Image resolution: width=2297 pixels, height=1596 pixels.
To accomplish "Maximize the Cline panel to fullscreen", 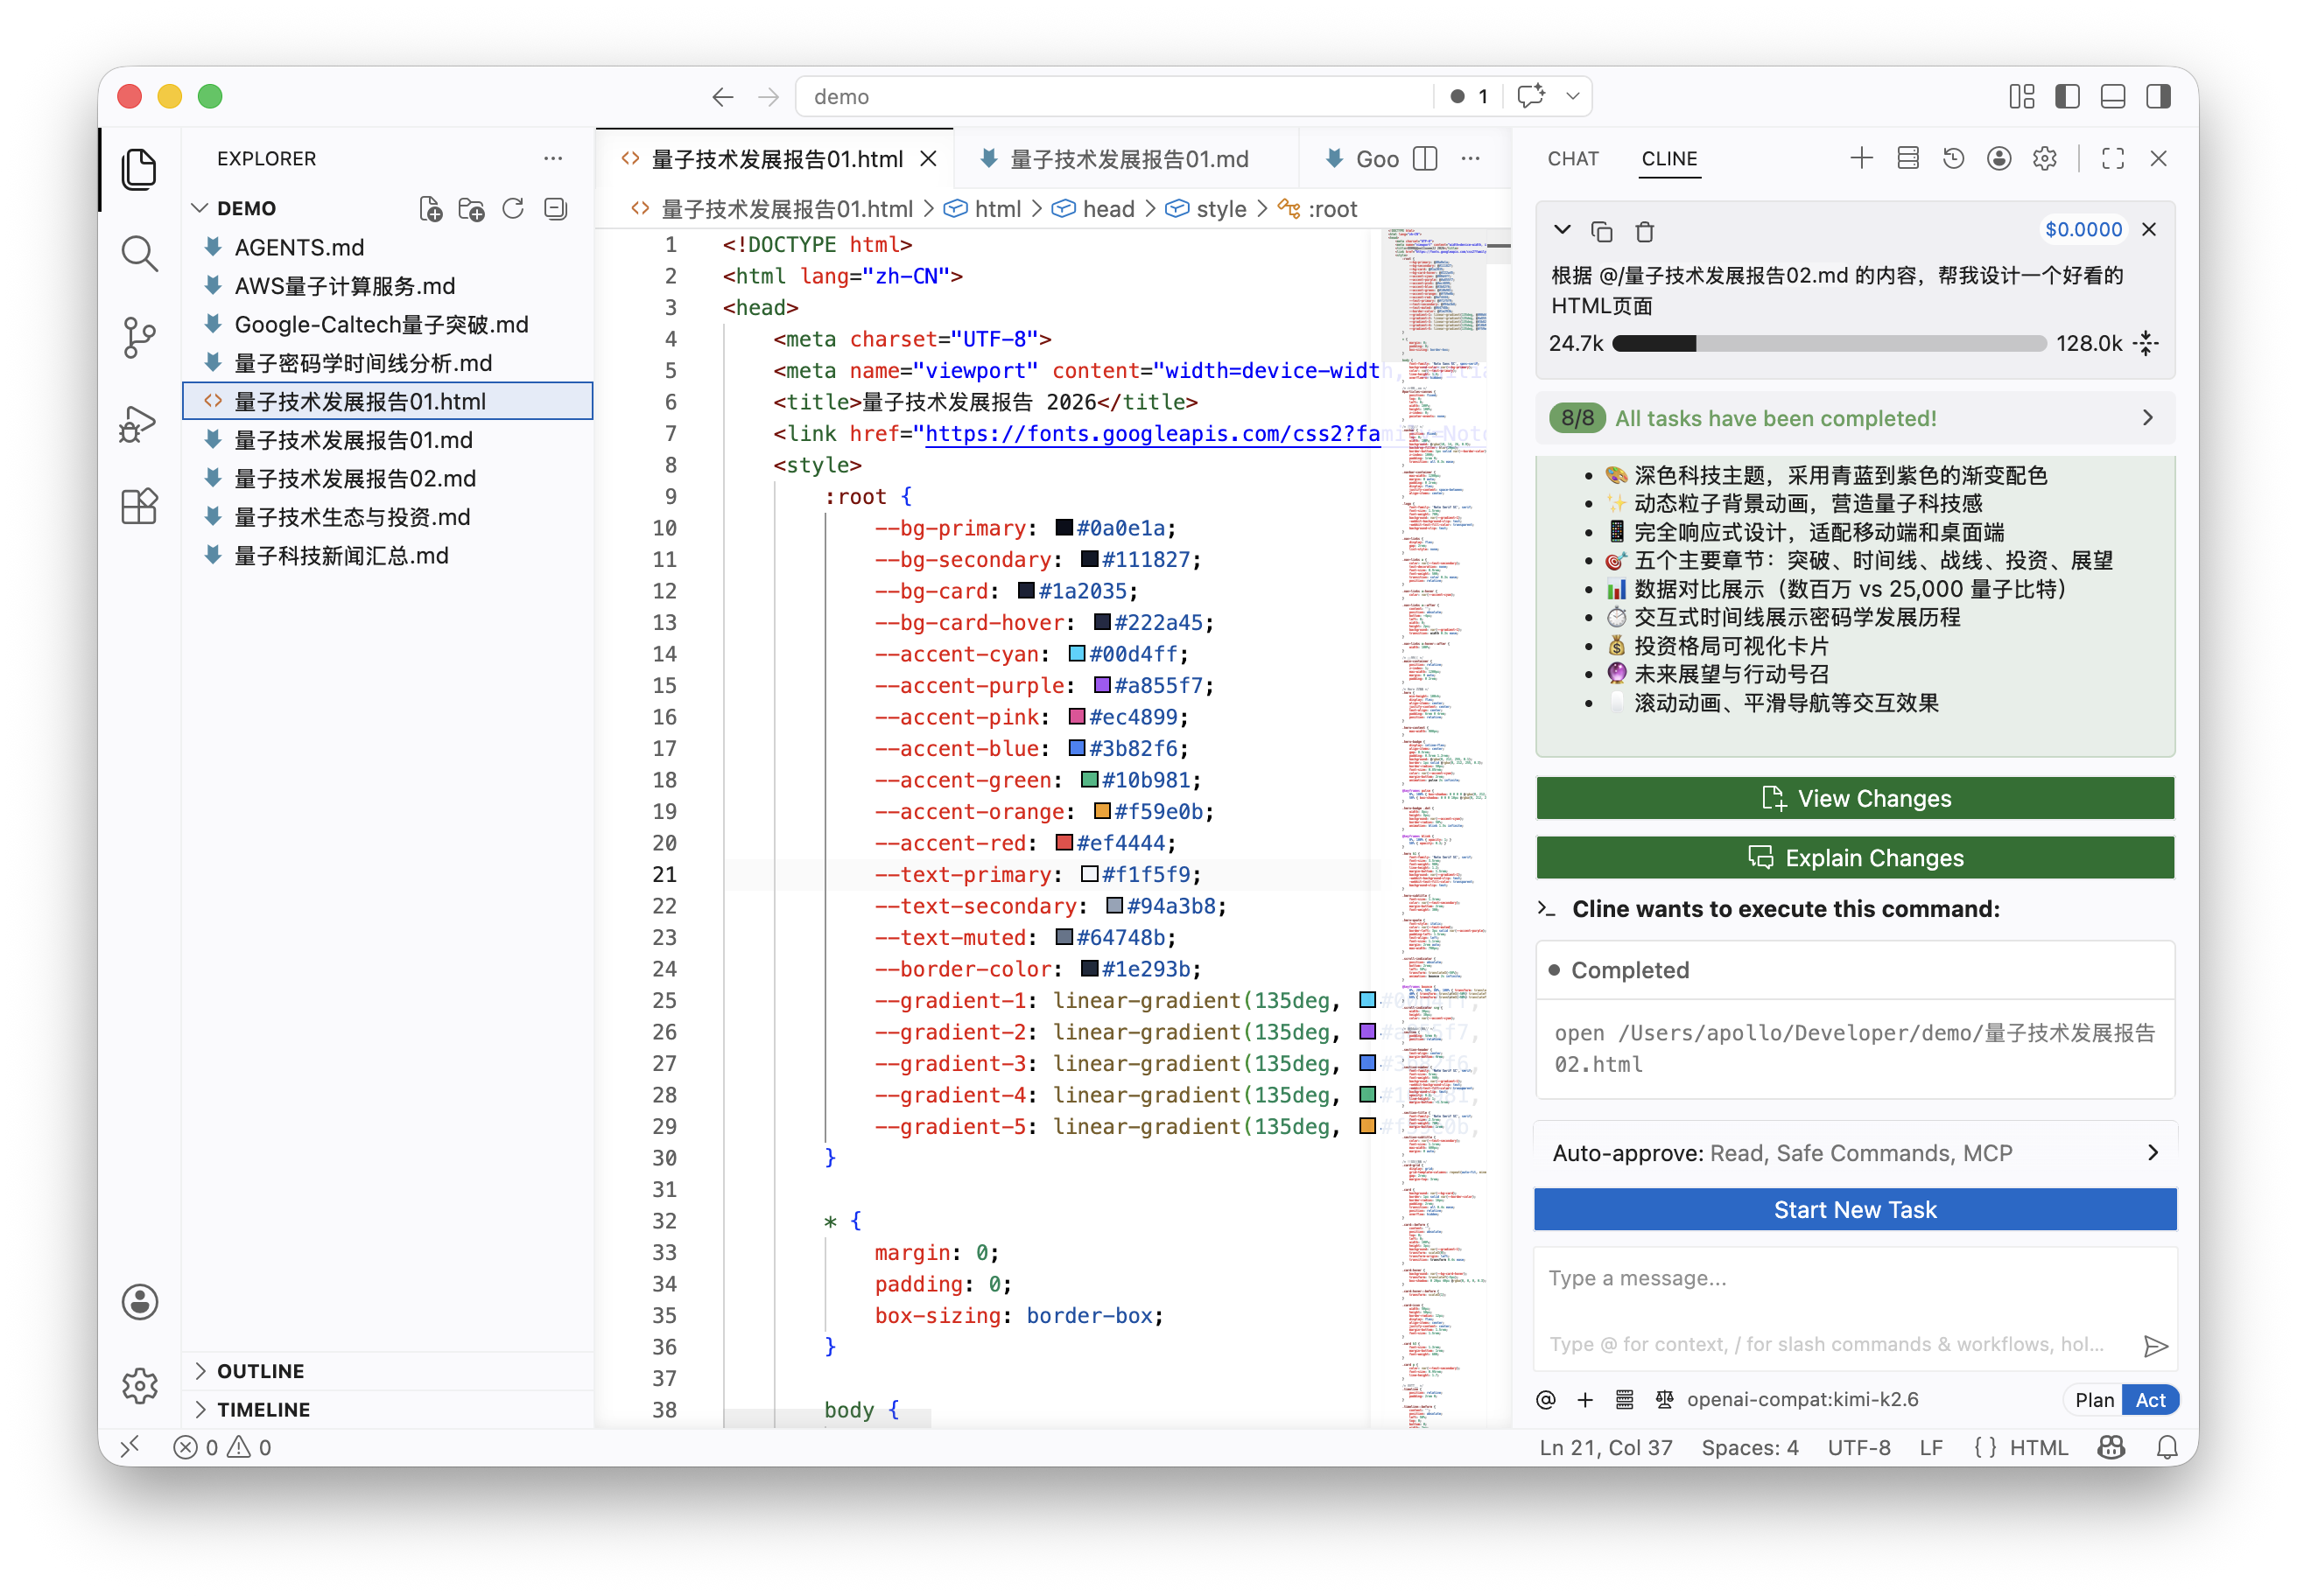I will coord(2113,158).
